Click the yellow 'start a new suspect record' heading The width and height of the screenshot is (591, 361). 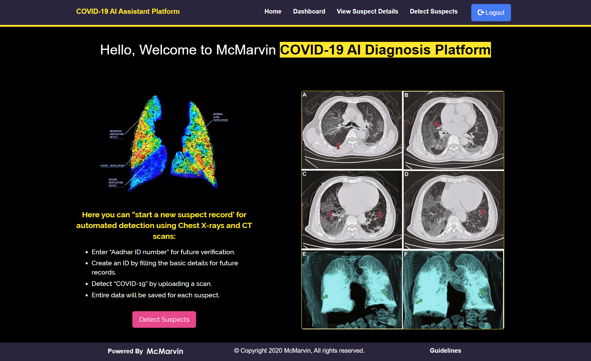(x=164, y=225)
